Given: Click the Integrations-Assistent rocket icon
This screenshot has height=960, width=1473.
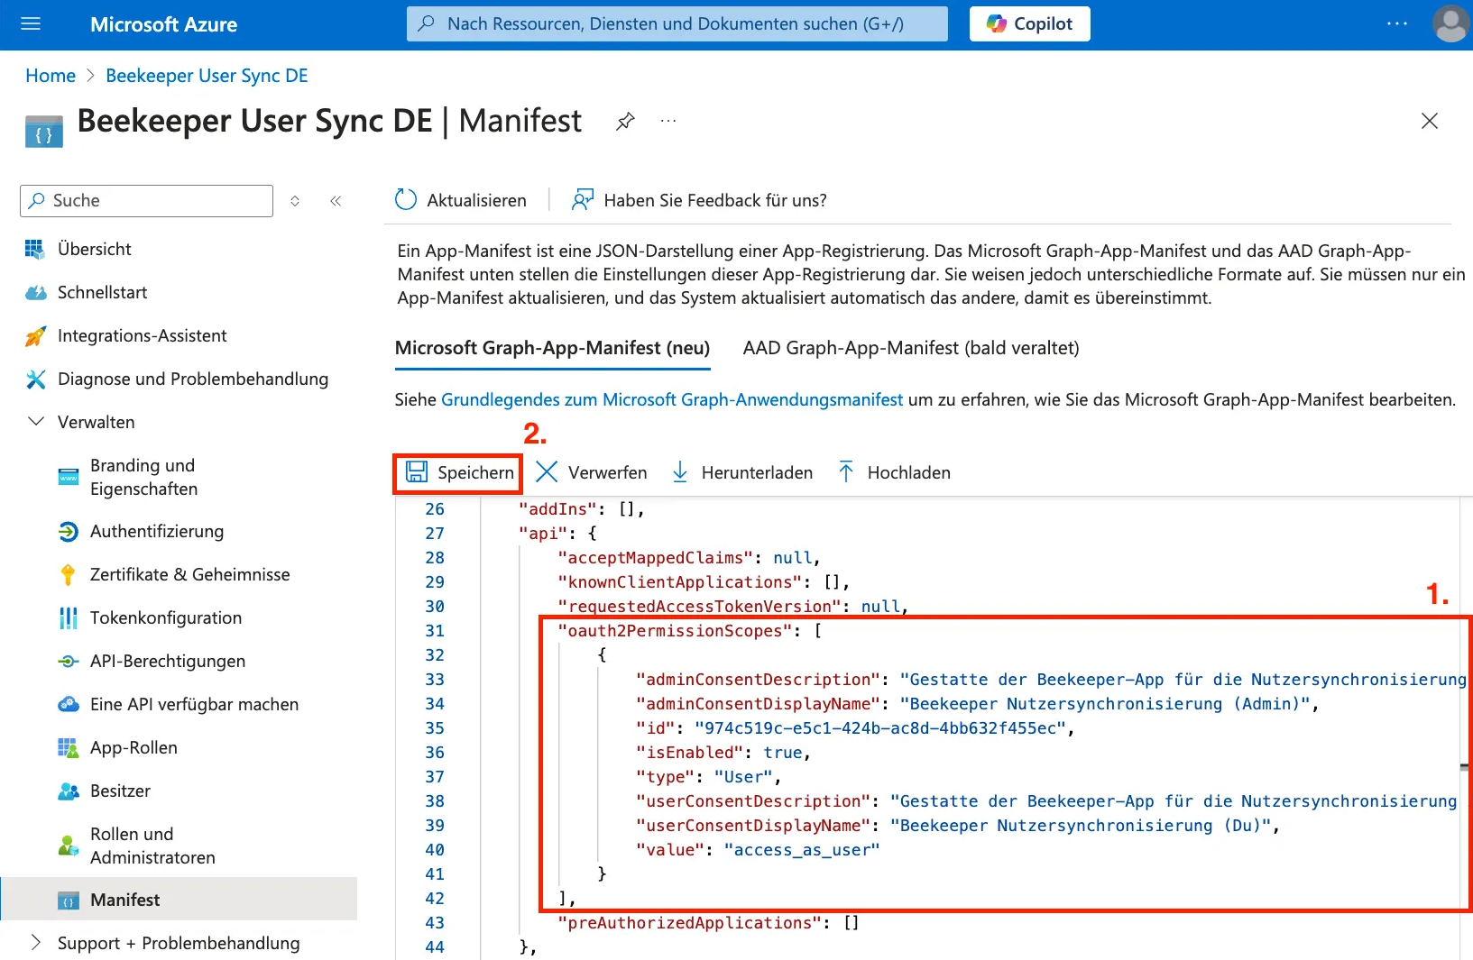Looking at the screenshot, I should (x=35, y=336).
